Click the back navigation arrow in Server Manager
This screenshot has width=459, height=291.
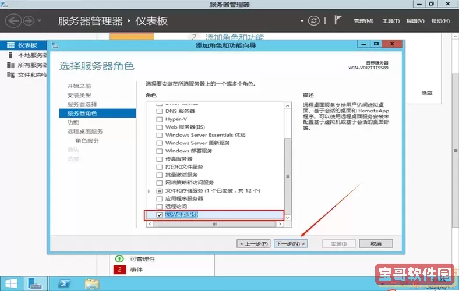pos(13,21)
